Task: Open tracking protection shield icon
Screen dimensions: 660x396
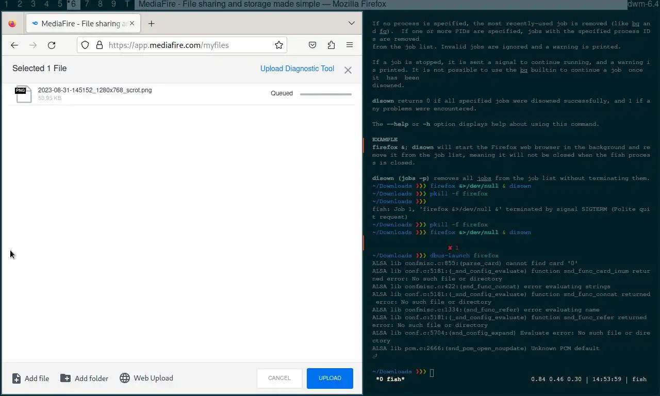Action: [x=86, y=45]
